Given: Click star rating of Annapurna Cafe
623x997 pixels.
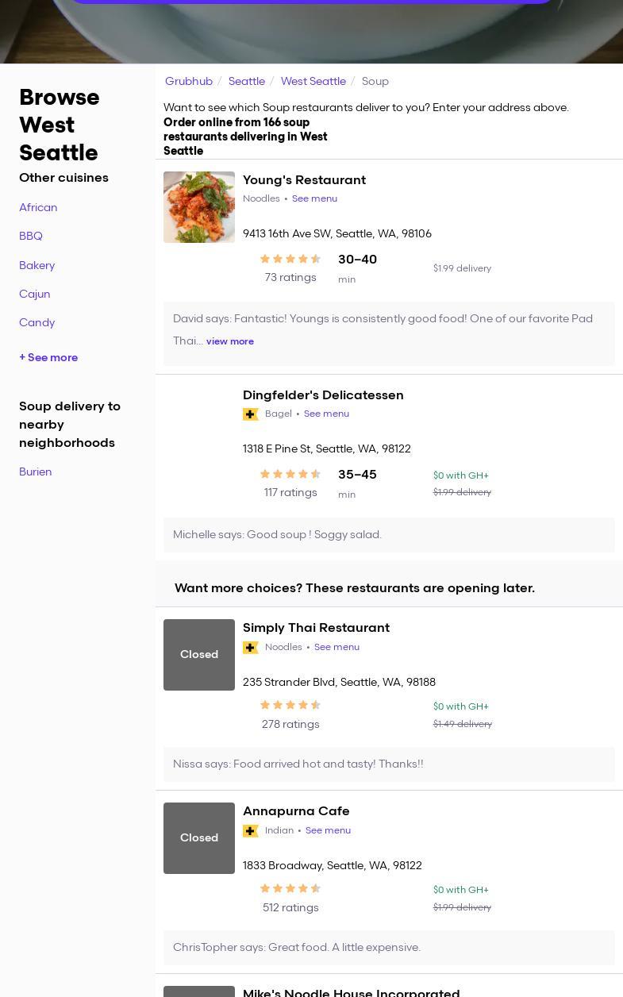Looking at the screenshot, I should (290, 888).
